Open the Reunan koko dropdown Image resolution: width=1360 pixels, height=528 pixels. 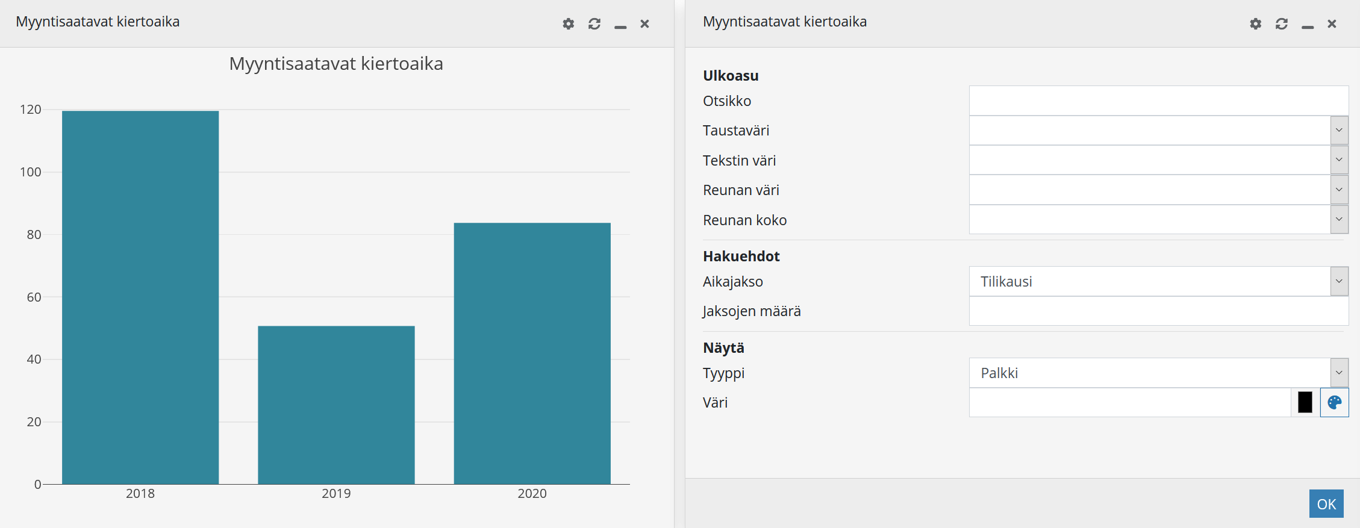(1339, 220)
